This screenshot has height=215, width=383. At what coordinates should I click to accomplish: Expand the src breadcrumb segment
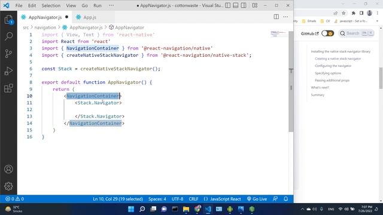pos(26,27)
